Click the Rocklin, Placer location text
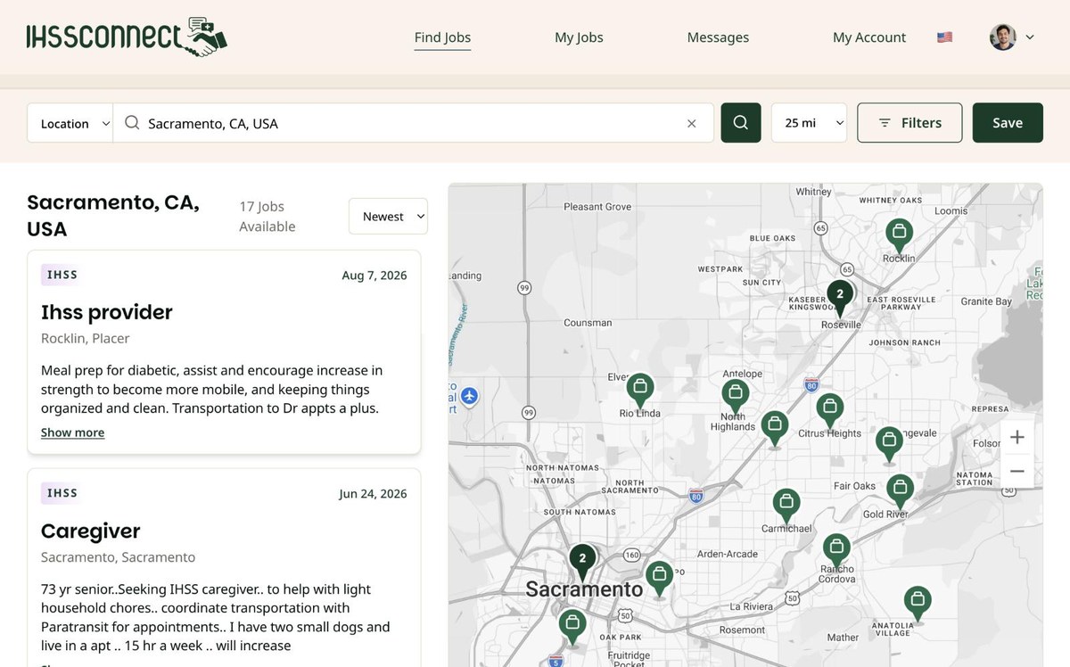This screenshot has width=1070, height=667. click(x=86, y=339)
